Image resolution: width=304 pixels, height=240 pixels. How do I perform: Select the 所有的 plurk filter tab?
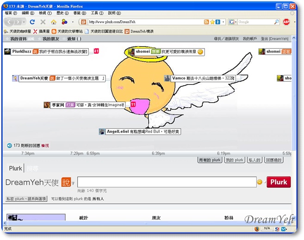coord(210,160)
